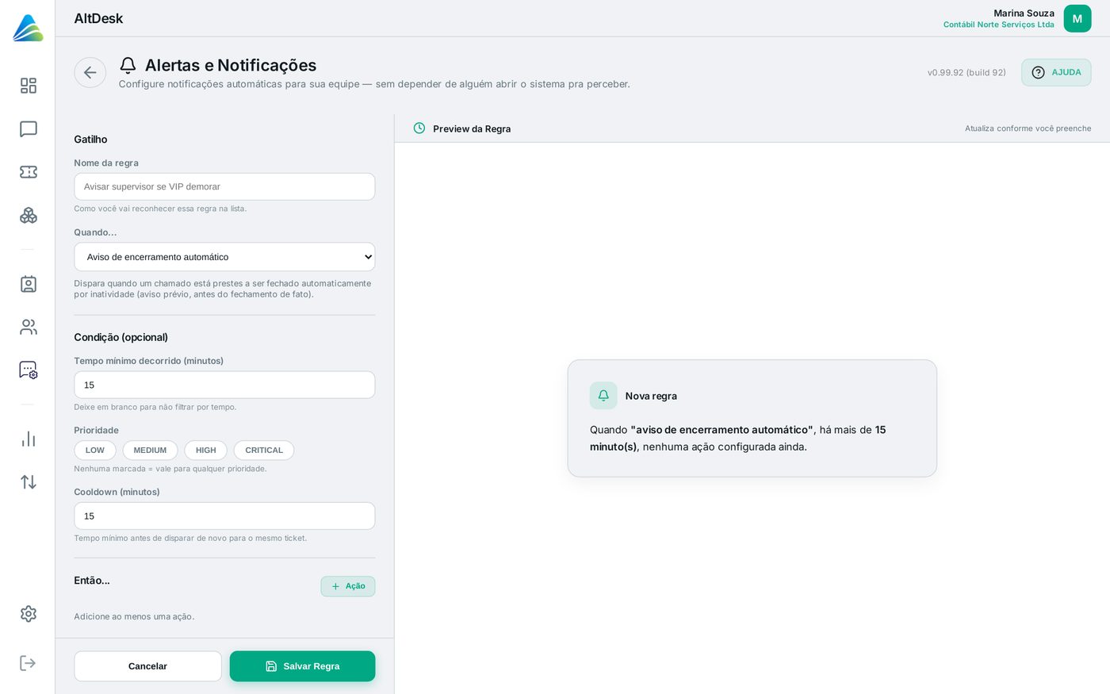Viewport: 1110px width, 694px height.
Task: Toggle the MEDIUM priority chip
Action: [x=150, y=451]
